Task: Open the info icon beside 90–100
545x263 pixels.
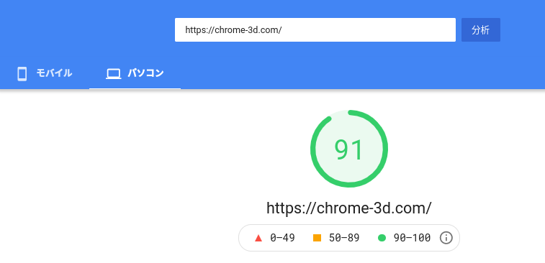Action: [446, 238]
